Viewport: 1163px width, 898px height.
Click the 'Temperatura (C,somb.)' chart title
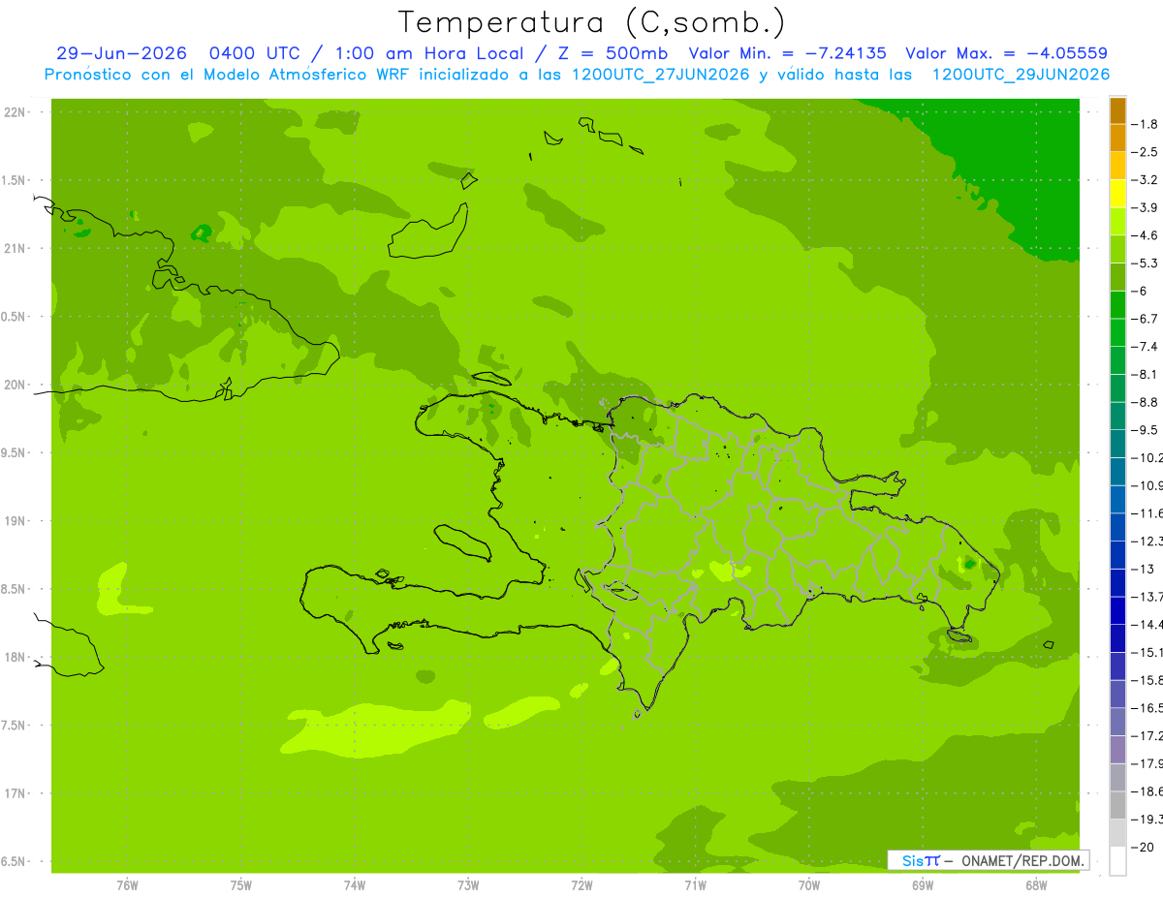[x=591, y=21]
